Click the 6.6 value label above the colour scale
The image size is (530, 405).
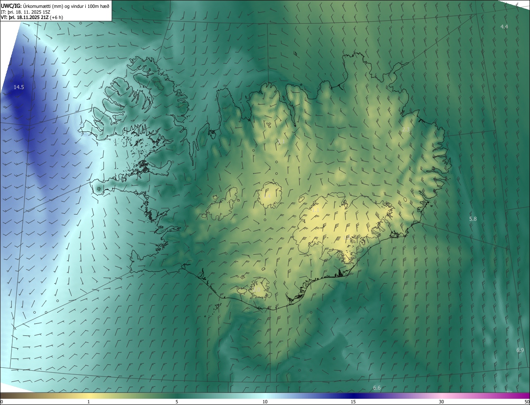click(x=377, y=388)
